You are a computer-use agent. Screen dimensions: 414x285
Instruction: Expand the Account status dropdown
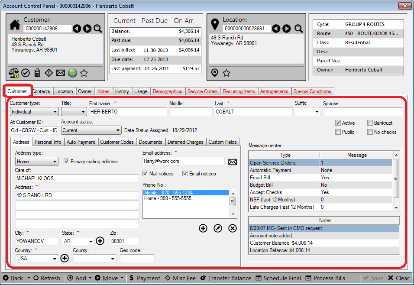pos(91,130)
